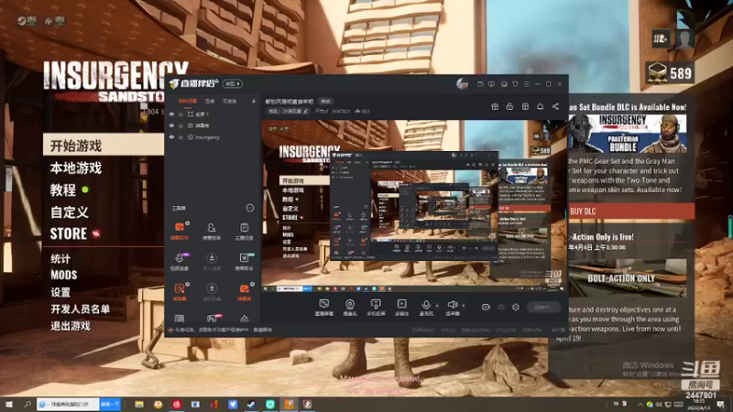The height and width of the screenshot is (412, 733).
Task: Add a phone screen cast source
Action: coord(376,308)
